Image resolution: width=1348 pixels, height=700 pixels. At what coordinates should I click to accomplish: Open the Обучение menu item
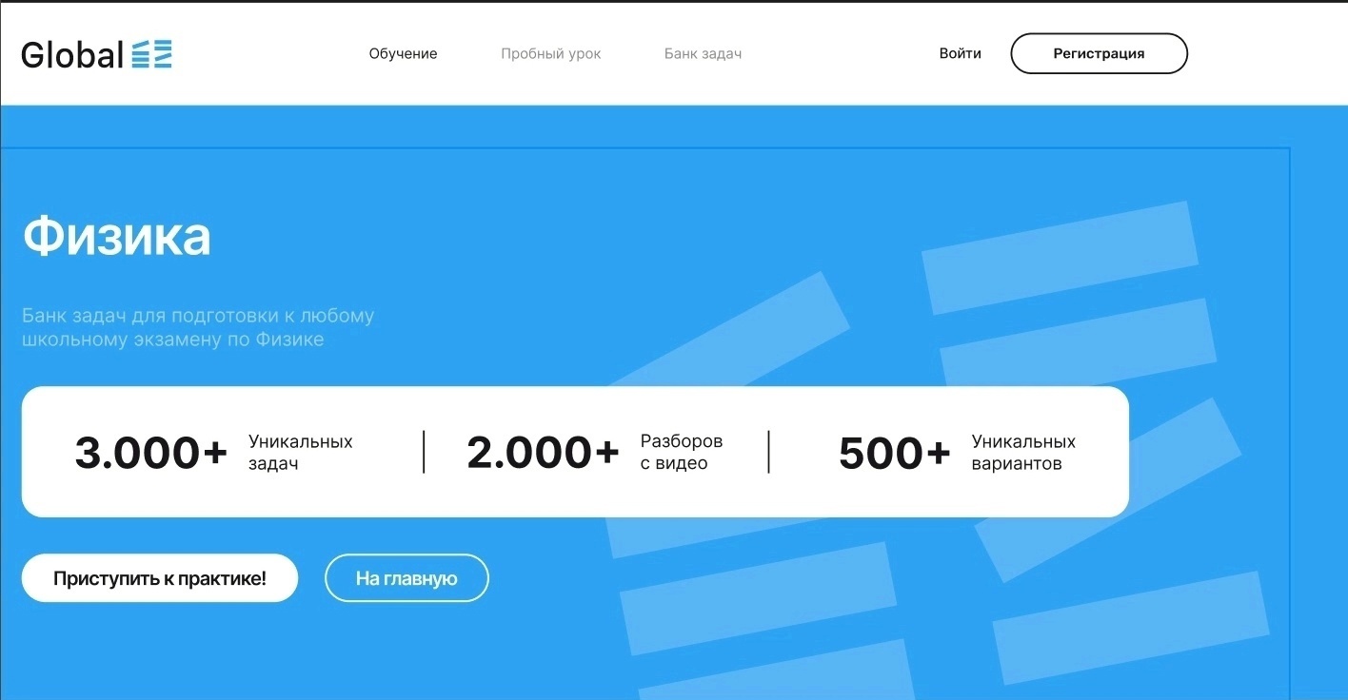403,54
